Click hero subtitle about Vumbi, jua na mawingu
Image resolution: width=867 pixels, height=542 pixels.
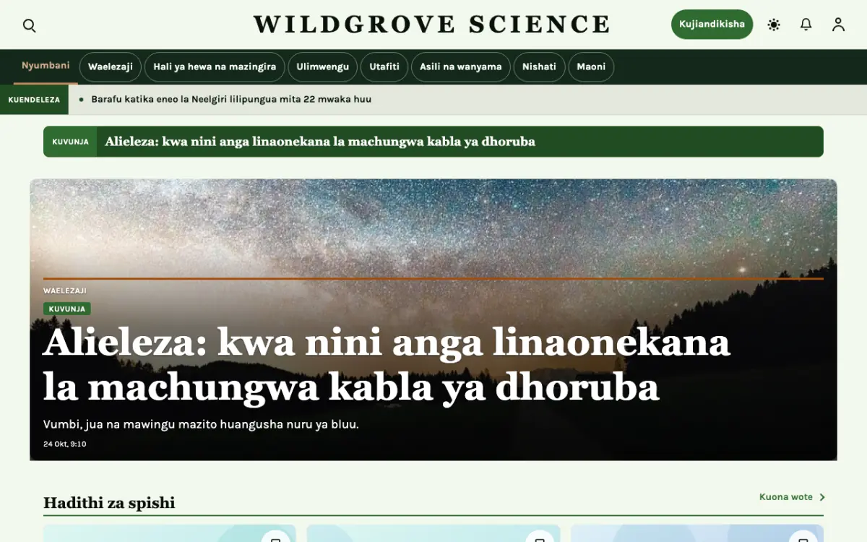pyautogui.click(x=201, y=424)
